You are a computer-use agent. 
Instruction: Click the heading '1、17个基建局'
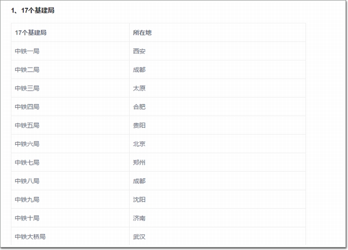[x=33, y=10]
